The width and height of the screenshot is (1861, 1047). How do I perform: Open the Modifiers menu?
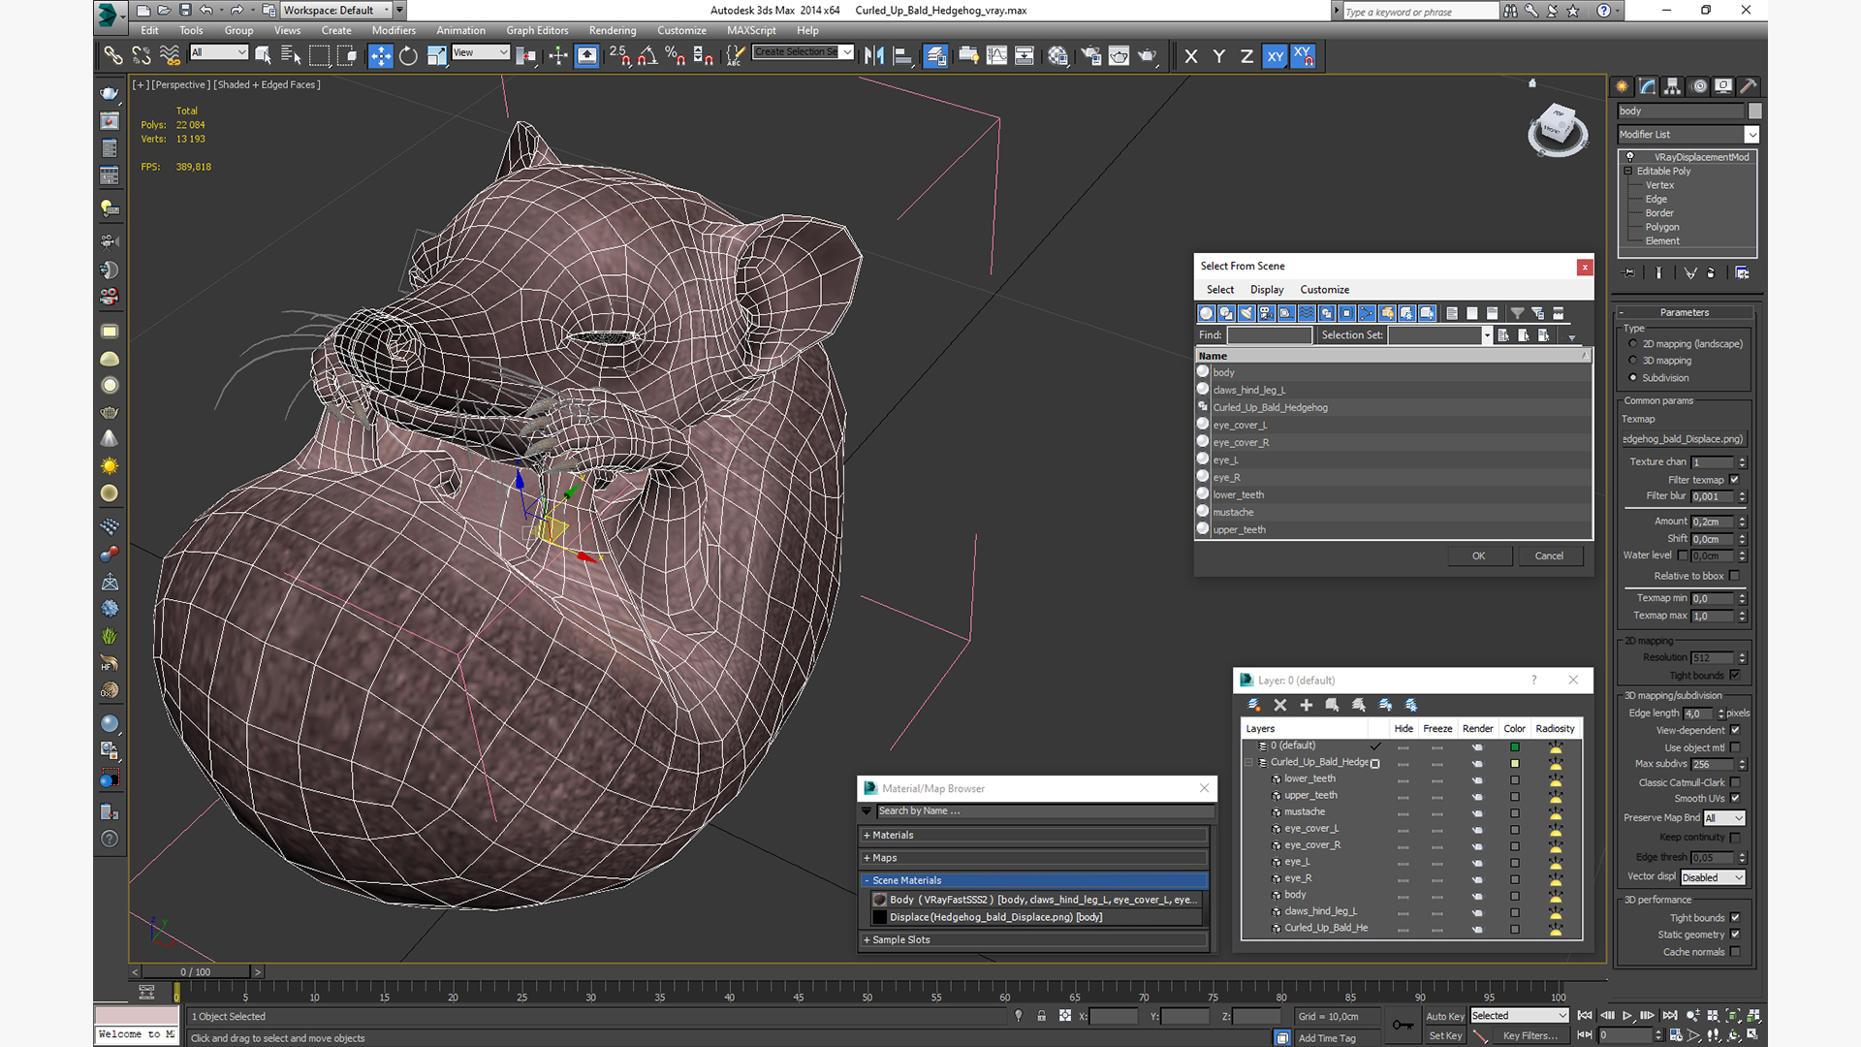pos(394,30)
